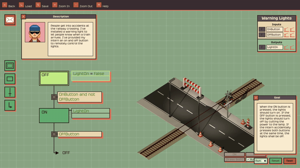Viewport: 300px width, 168px height.
Task: Select the OFF initial step block
Action: (x=54, y=78)
